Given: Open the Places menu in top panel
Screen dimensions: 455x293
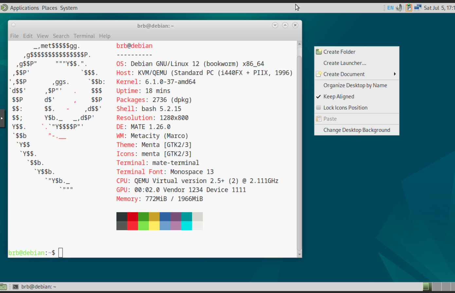Looking at the screenshot, I should (49, 8).
